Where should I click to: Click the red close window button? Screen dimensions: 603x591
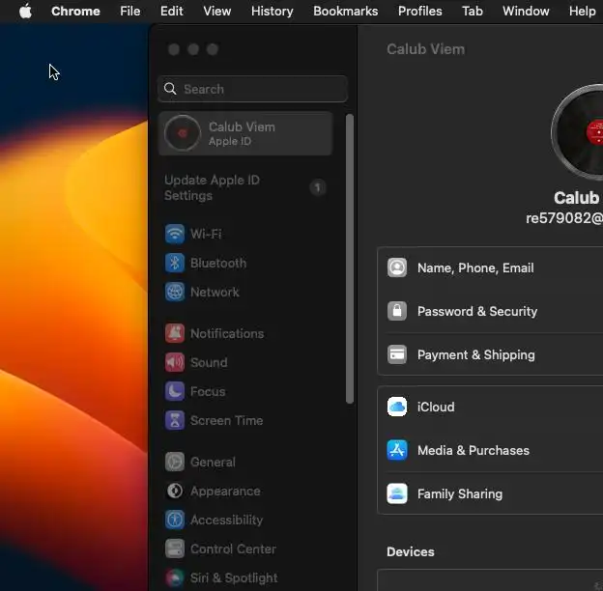pos(174,49)
